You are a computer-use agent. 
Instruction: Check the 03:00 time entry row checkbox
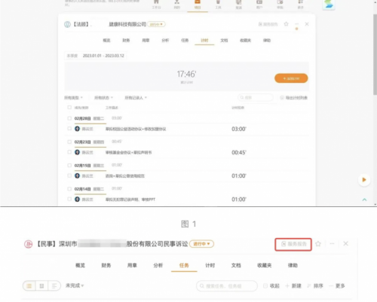pyautogui.click(x=69, y=129)
